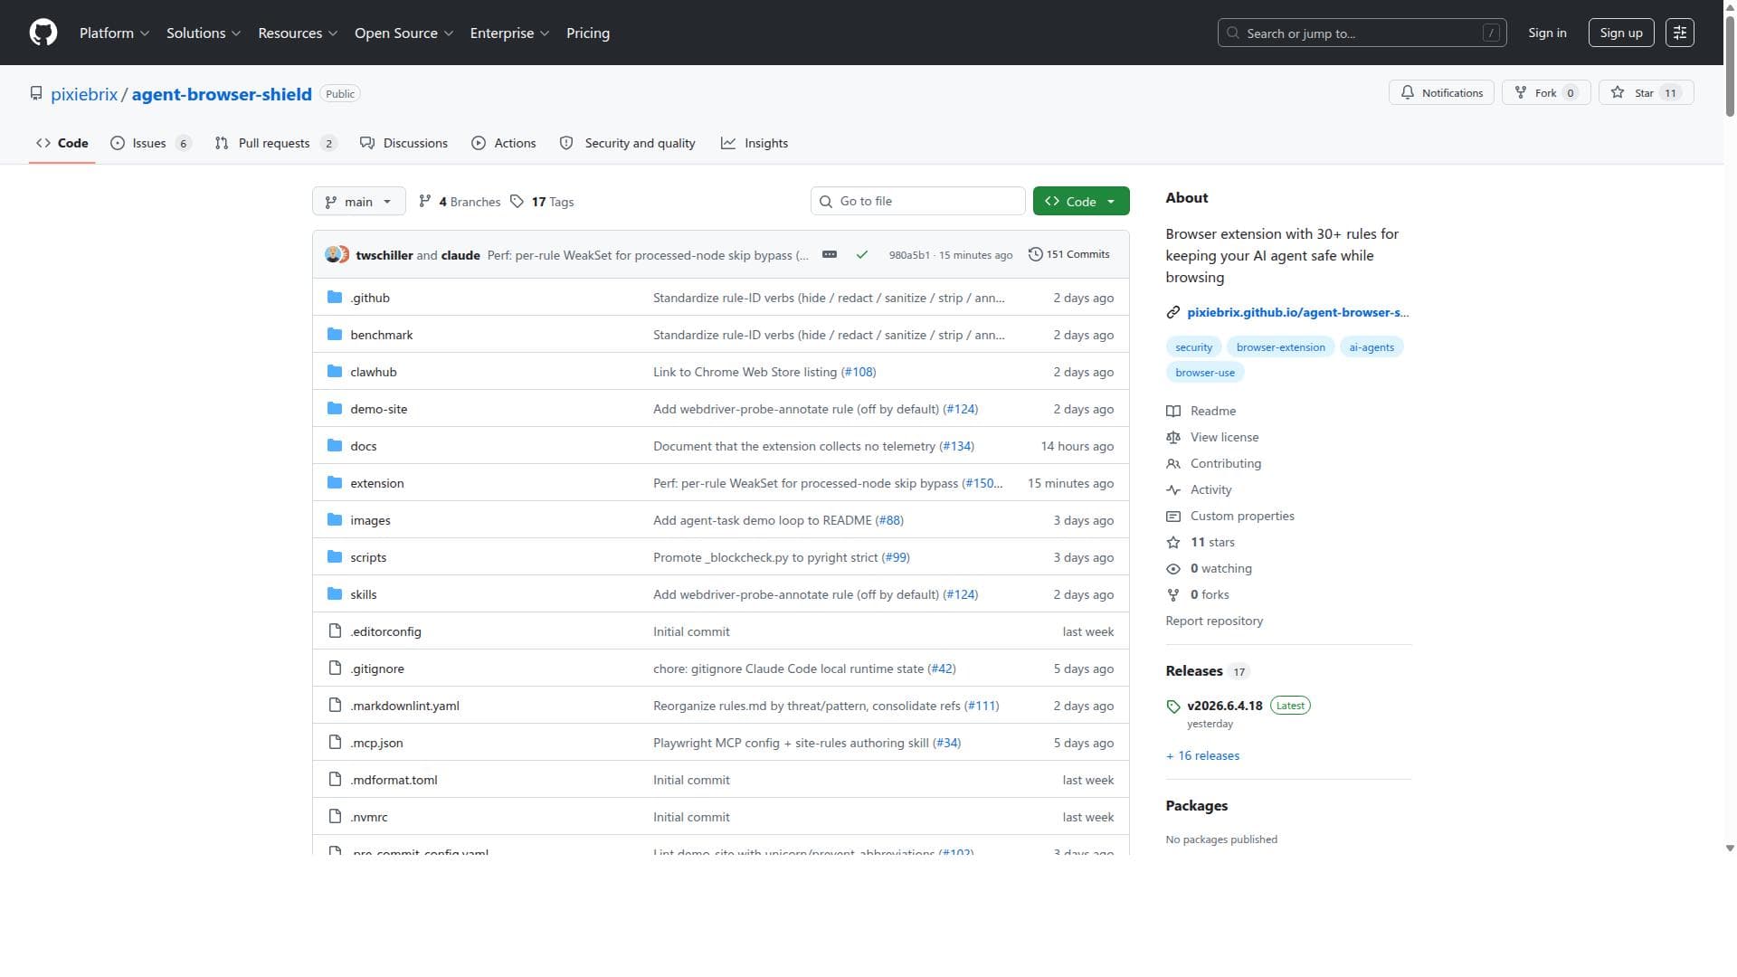Screen dimensions: 1737x977
Task: Select the browser-extension topic tag
Action: pyautogui.click(x=1280, y=347)
